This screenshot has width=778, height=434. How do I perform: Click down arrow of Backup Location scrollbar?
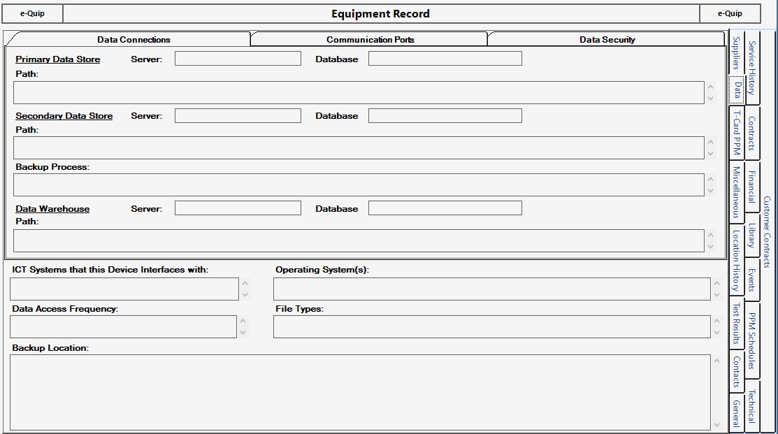tap(716, 425)
